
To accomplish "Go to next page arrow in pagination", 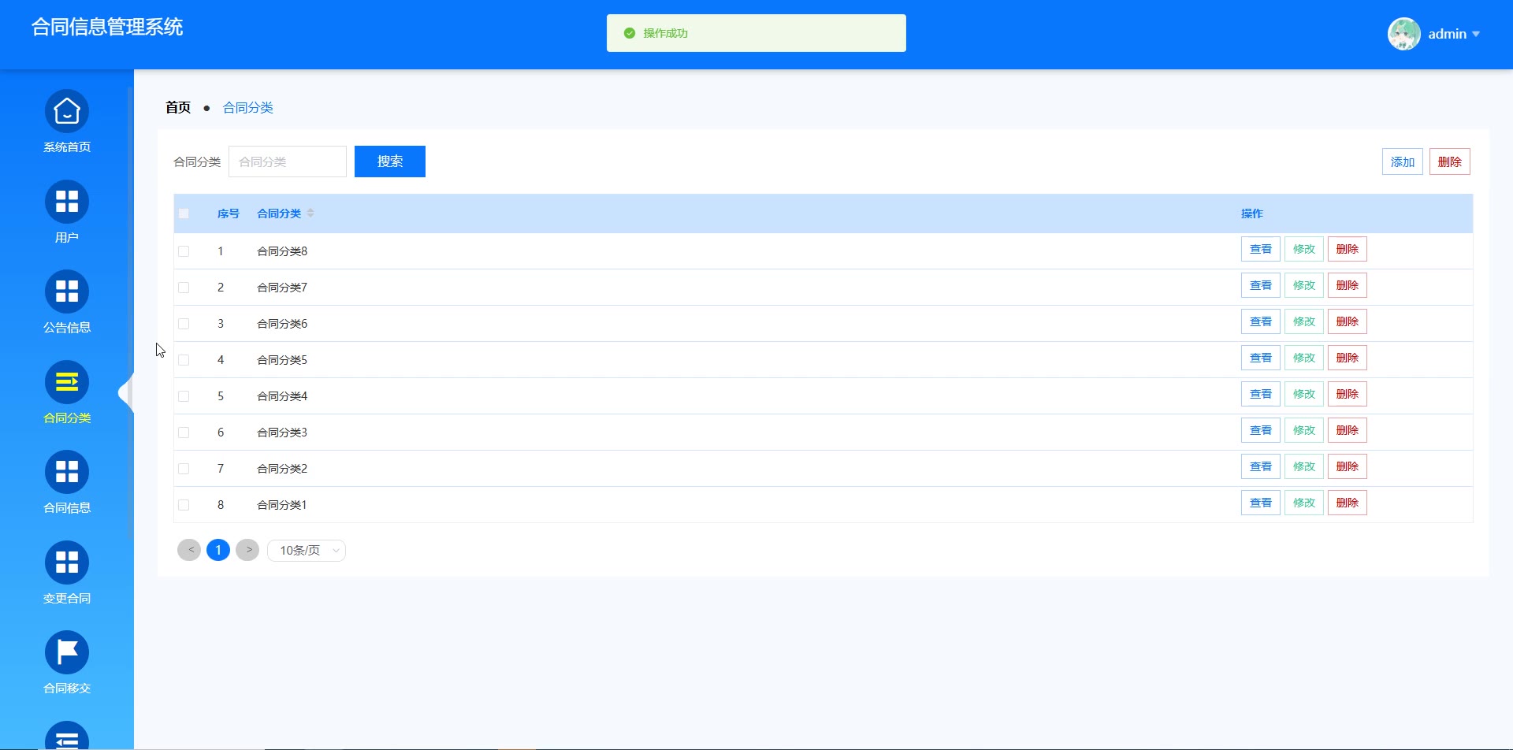I will click(x=247, y=550).
